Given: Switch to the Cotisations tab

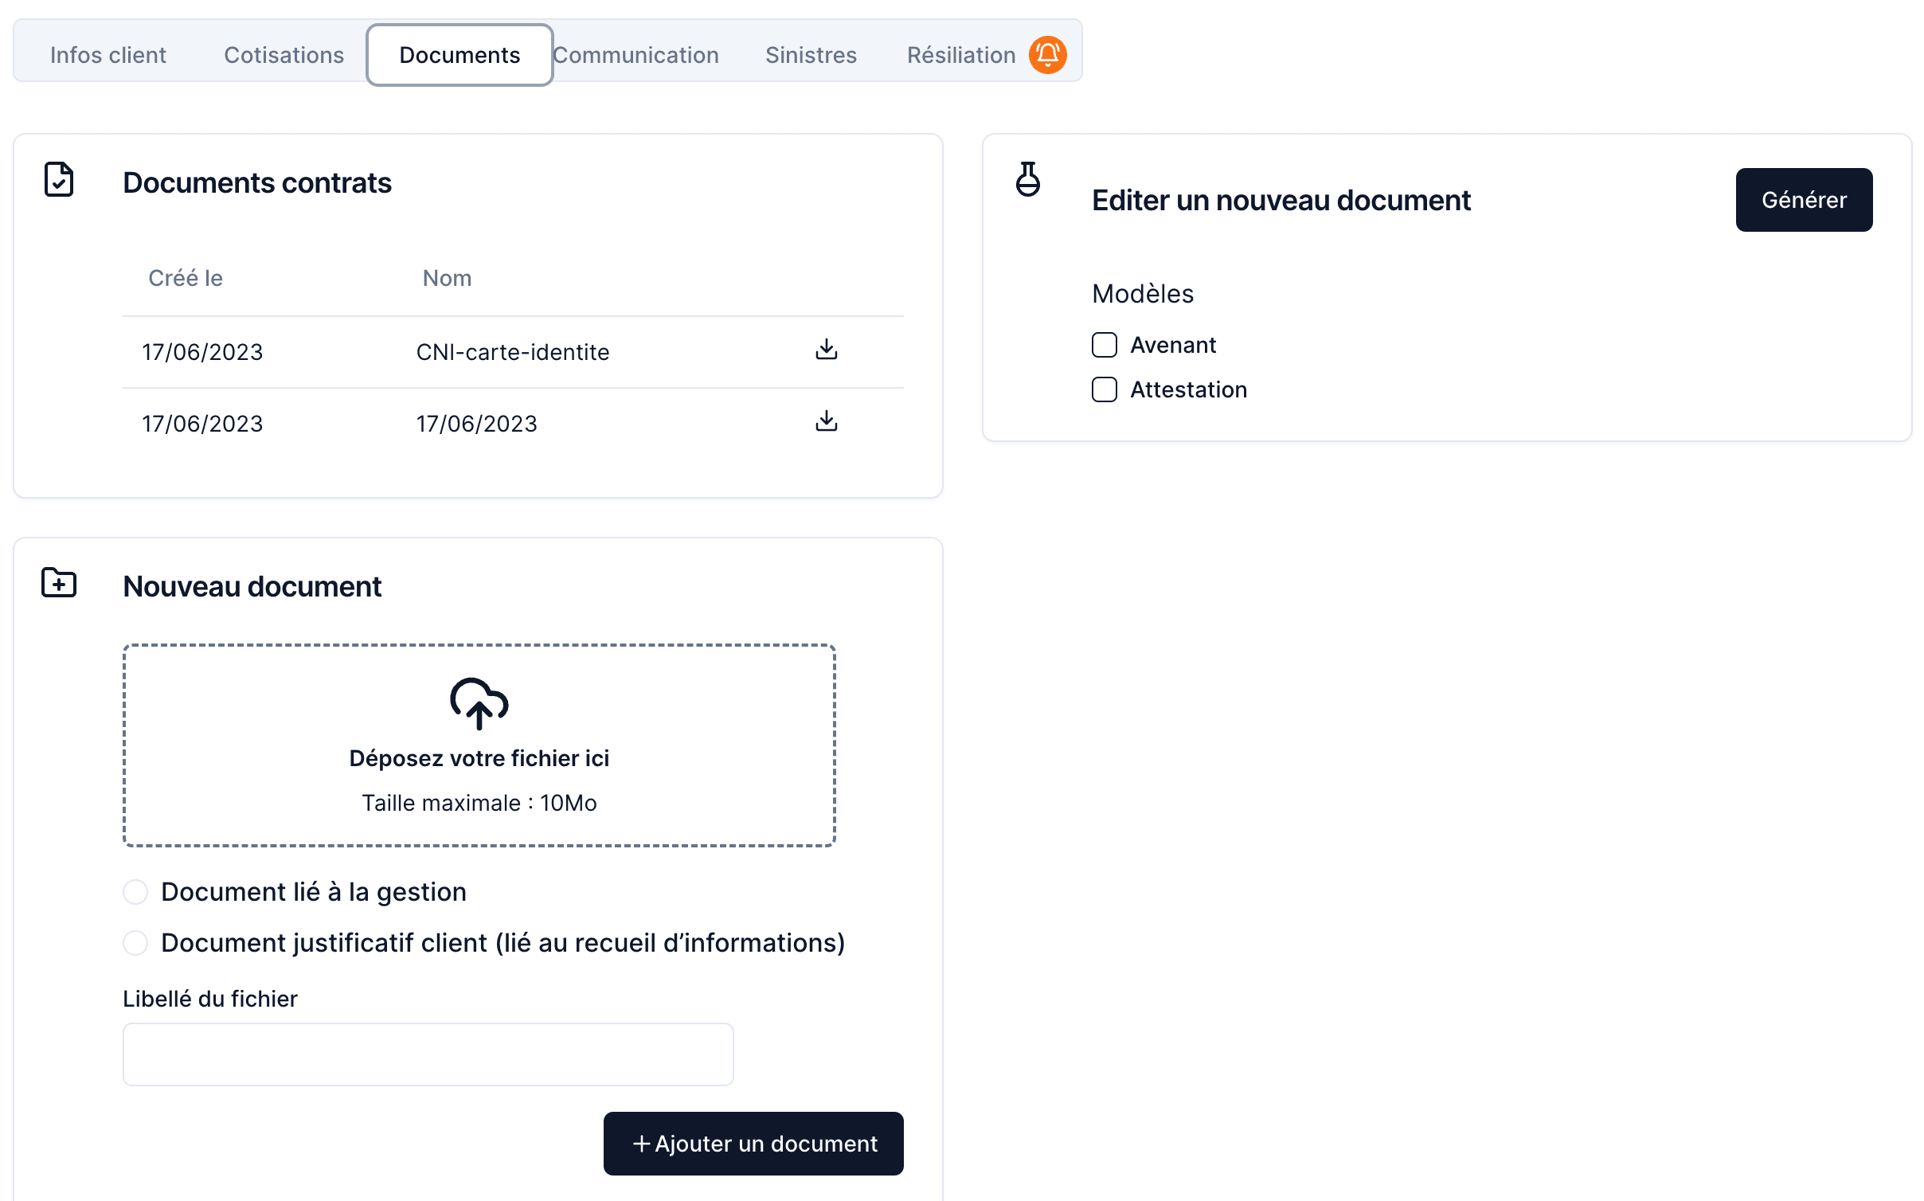Looking at the screenshot, I should (x=284, y=55).
